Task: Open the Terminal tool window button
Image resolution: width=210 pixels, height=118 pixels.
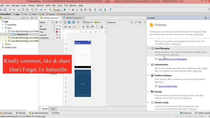Action: tap(21, 113)
